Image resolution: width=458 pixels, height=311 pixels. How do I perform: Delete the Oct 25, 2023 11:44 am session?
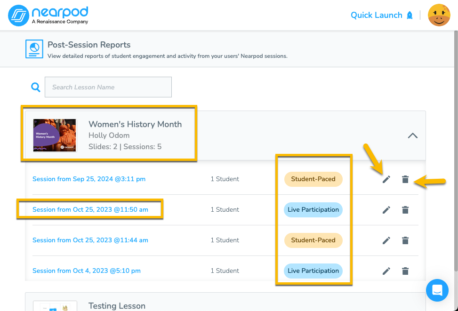tap(405, 240)
